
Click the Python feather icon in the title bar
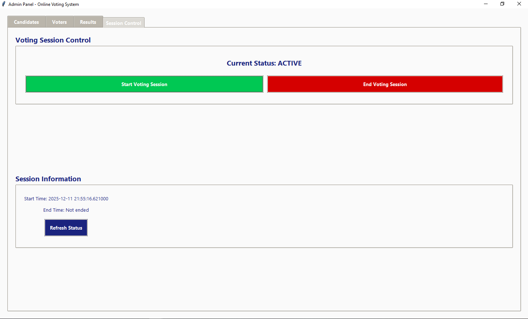[4, 4]
